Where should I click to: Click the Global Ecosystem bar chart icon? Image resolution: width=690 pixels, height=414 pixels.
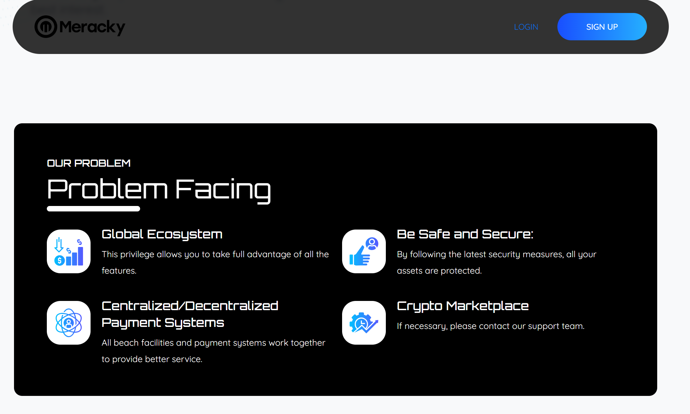(x=69, y=251)
